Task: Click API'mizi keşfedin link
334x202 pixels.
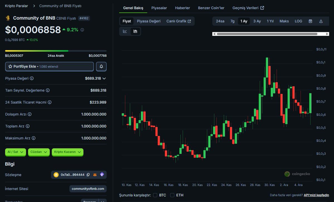Action: [316, 195]
